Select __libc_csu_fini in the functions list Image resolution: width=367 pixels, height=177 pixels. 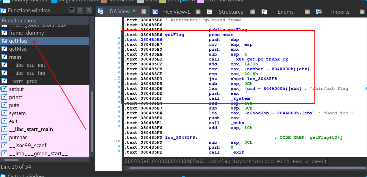(x=45, y=73)
